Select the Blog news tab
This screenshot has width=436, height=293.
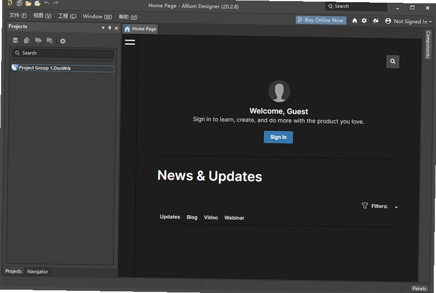[192, 217]
